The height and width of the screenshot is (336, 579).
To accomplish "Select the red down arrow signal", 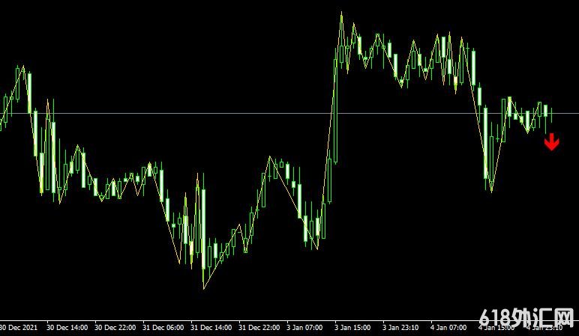I will (551, 142).
